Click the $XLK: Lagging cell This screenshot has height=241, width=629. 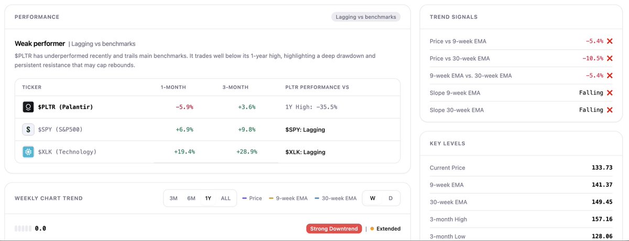click(x=305, y=152)
